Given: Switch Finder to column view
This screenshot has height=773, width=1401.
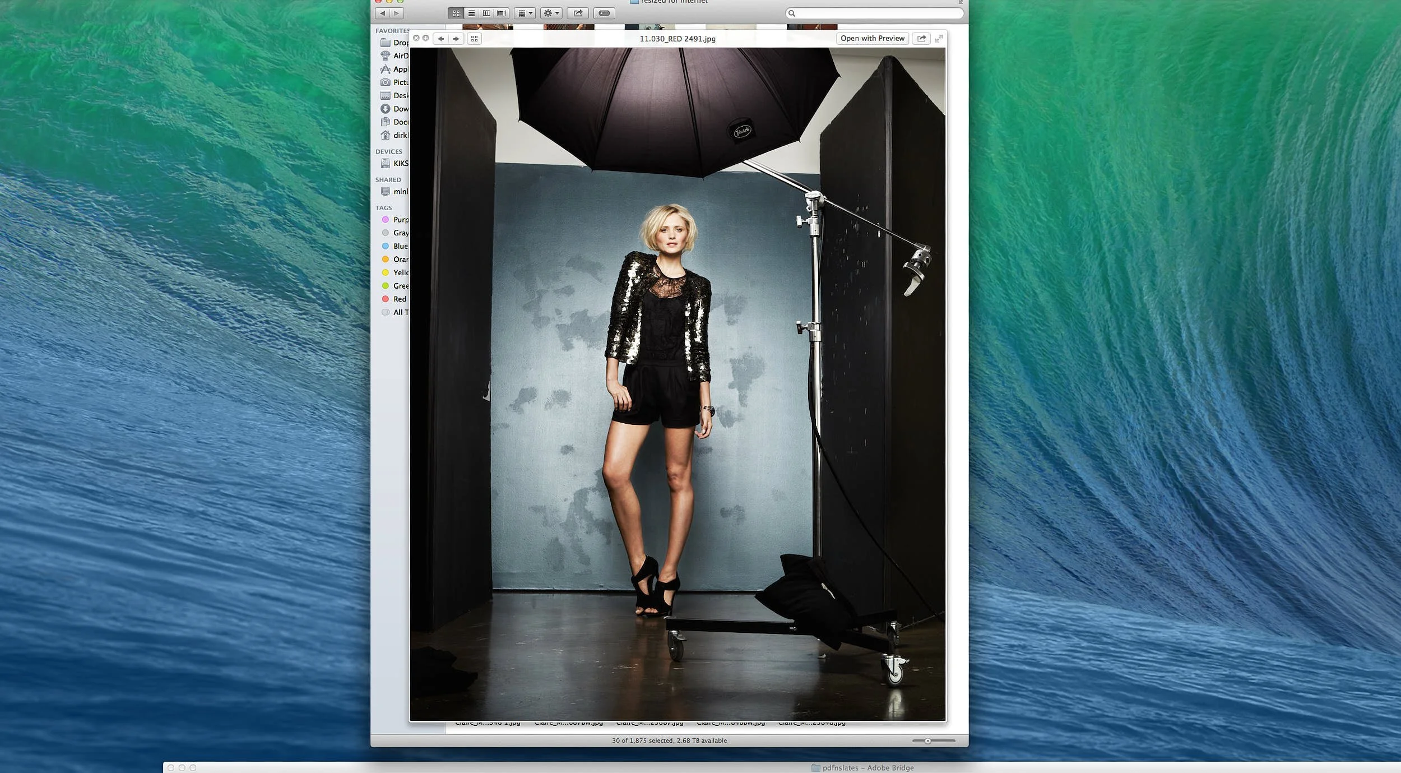Looking at the screenshot, I should (x=486, y=13).
